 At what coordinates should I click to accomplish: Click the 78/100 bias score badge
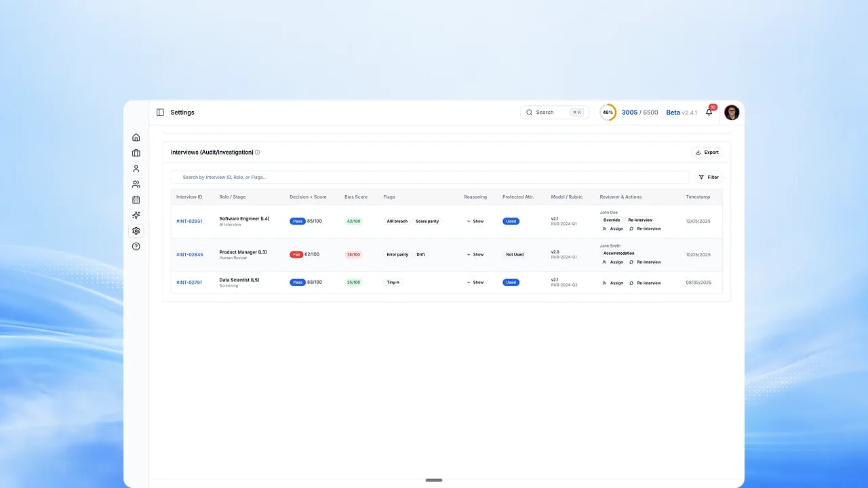coord(353,255)
